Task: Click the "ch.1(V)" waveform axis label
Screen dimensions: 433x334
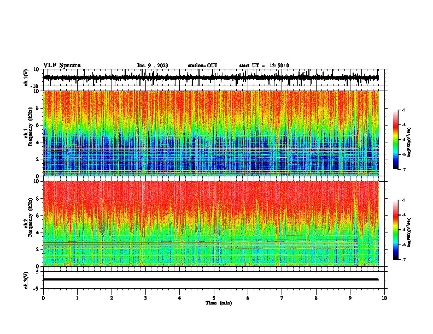Action: (x=26, y=77)
